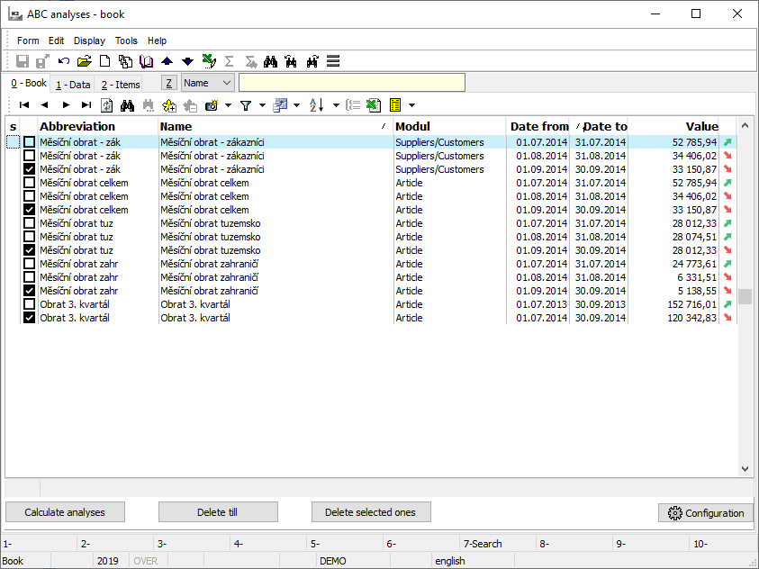Screen dimensions: 759x569
Task: Click the funnel filter icon
Action: (245, 105)
